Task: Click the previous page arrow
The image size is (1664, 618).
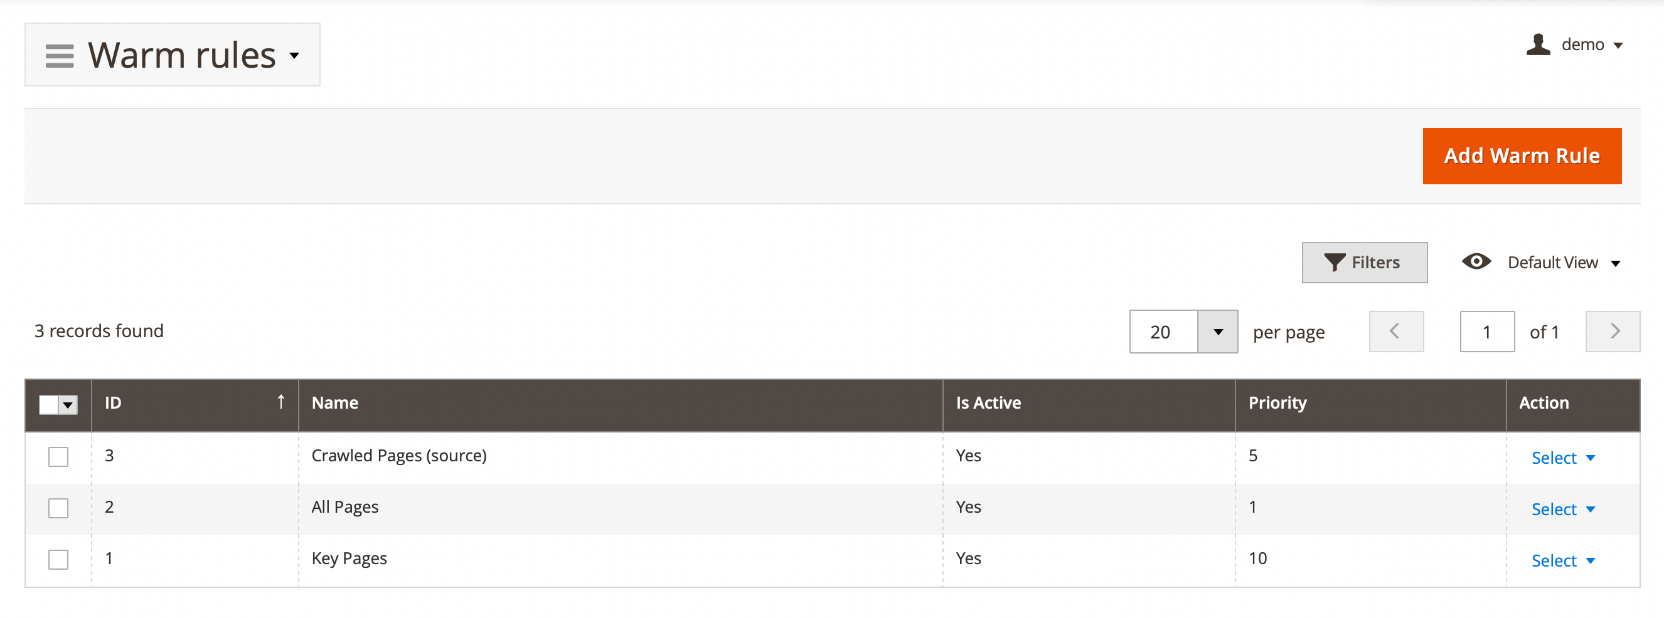Action: 1396,331
